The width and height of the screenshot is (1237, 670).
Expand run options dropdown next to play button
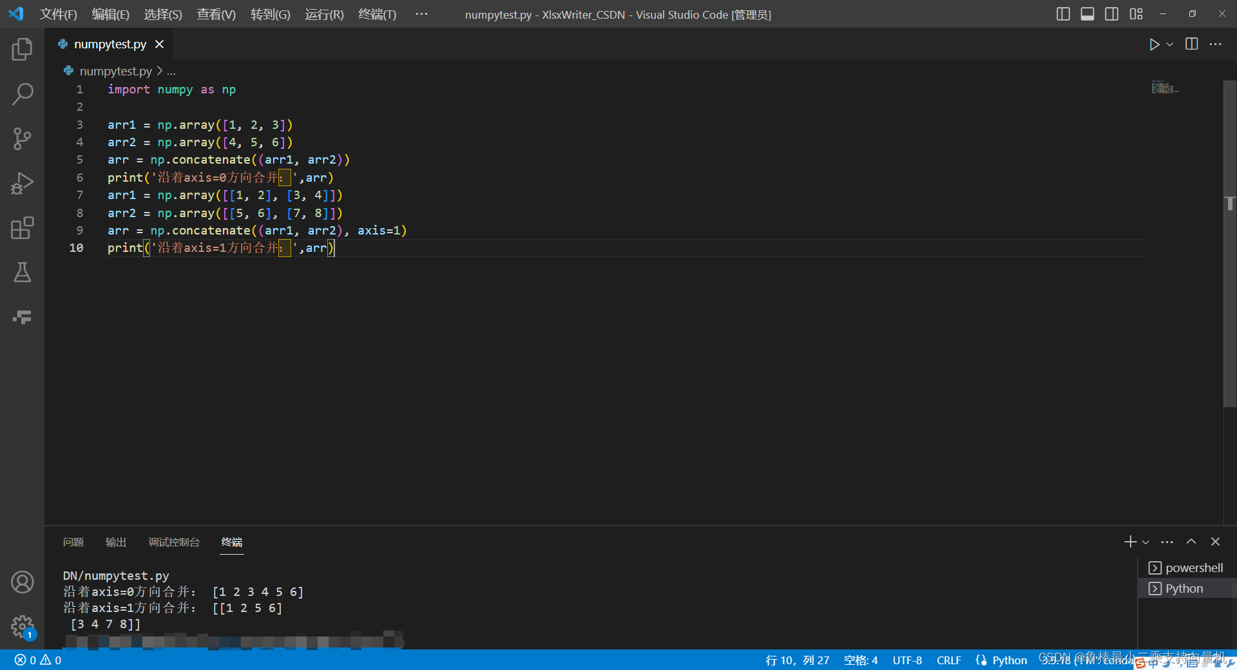(1170, 44)
